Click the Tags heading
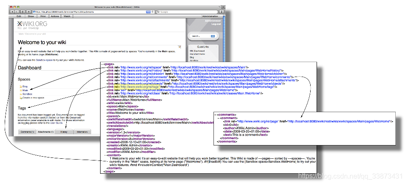Viewport: 406px width, 184px height. [22, 108]
